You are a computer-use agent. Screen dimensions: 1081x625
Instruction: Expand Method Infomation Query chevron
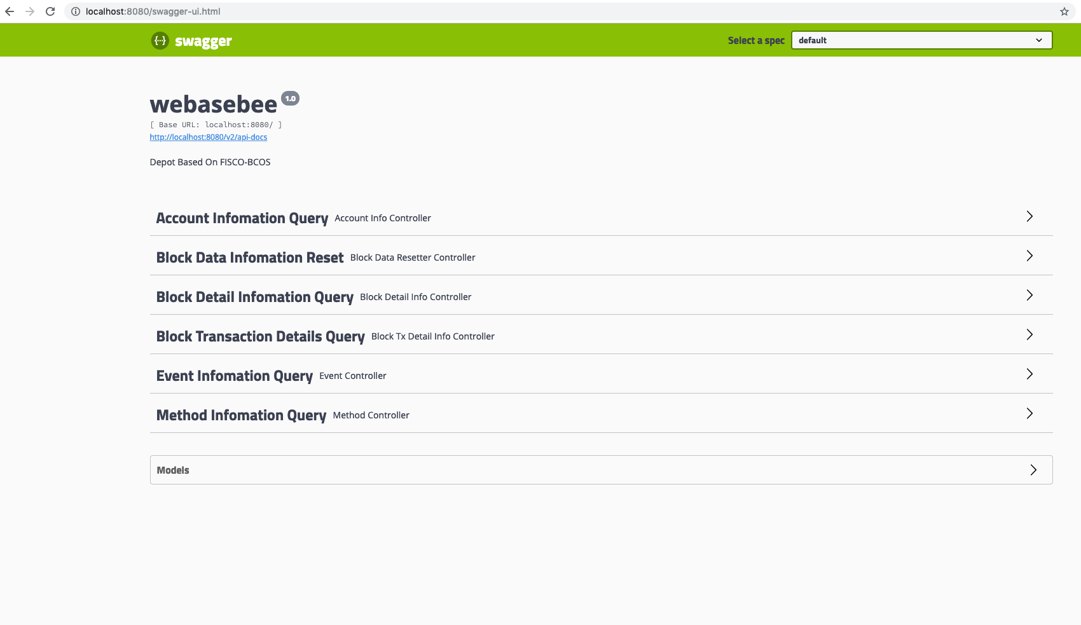pos(1029,414)
